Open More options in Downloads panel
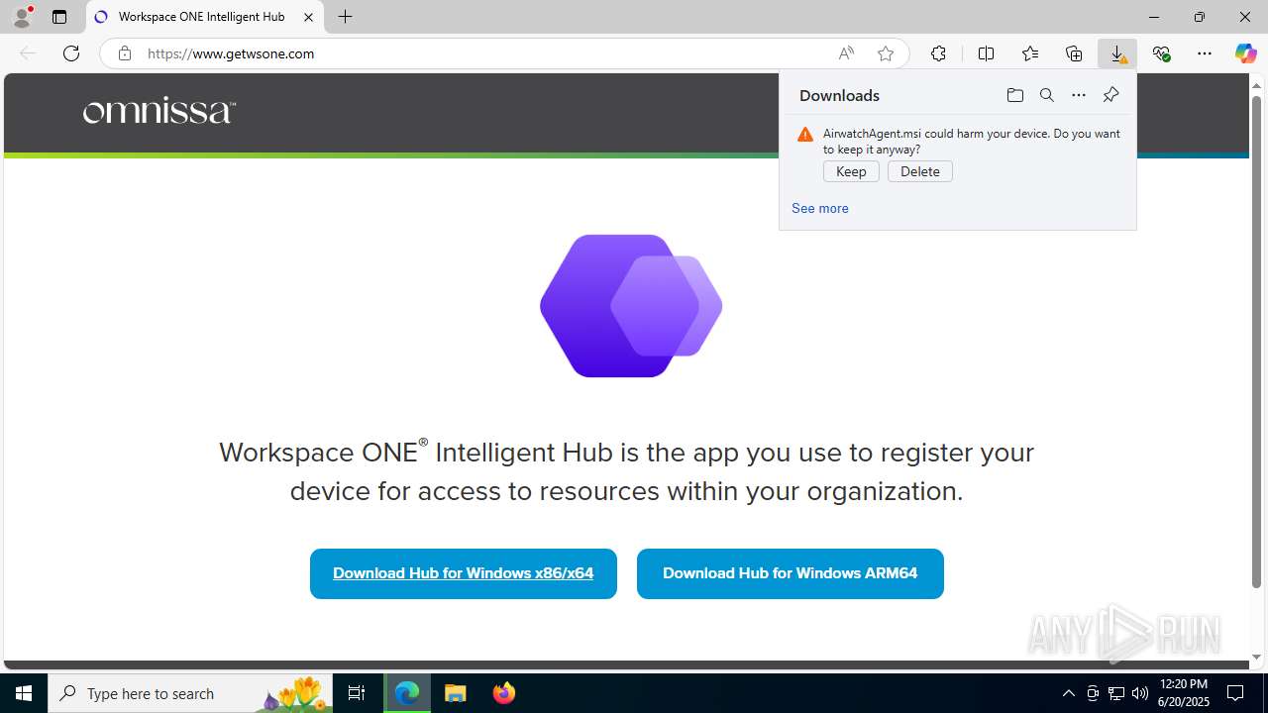This screenshot has height=713, width=1268. (1079, 95)
